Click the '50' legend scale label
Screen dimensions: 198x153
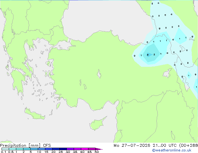tap(97, 152)
